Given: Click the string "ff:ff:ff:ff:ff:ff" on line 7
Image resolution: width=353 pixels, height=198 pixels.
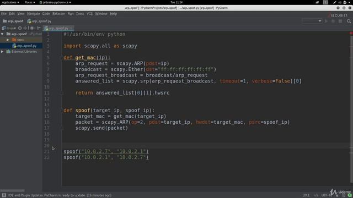Looking at the screenshot, I should point(185,69).
